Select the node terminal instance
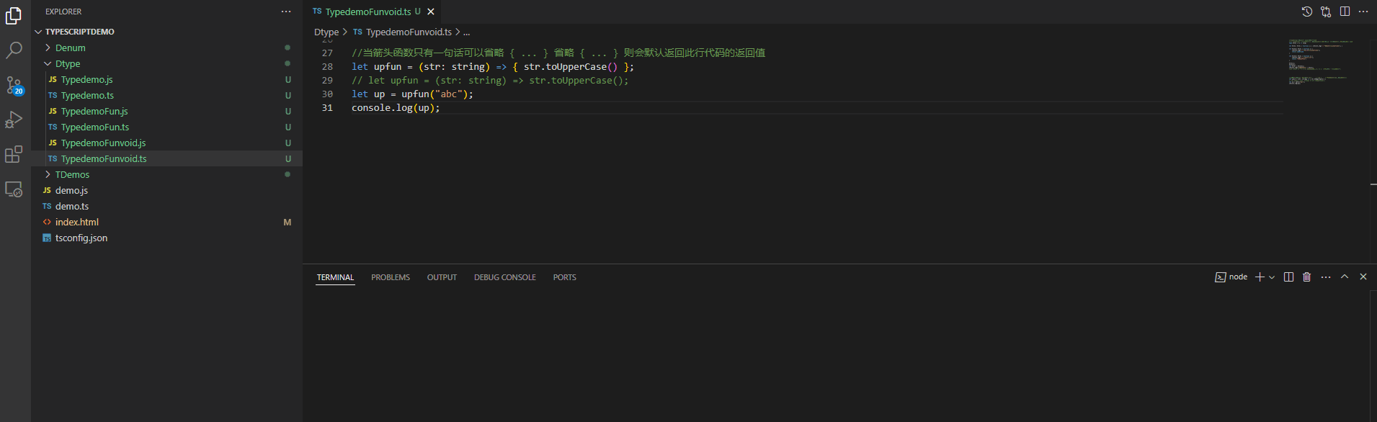 coord(1231,277)
